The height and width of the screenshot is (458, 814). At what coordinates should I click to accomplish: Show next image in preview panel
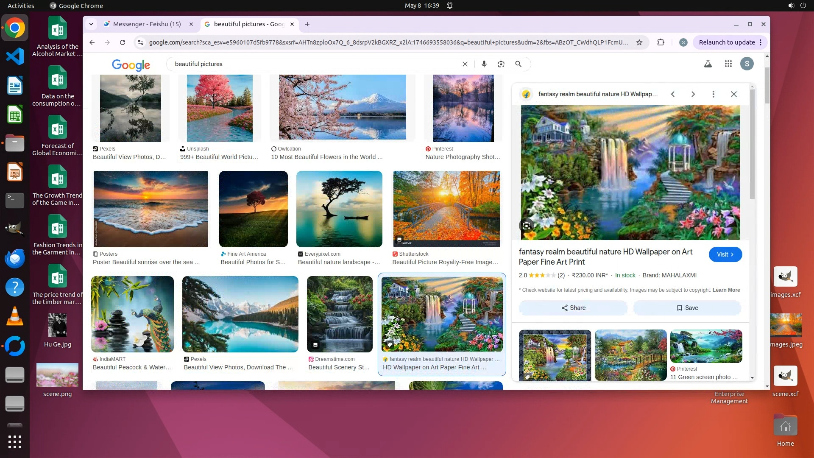pos(693,94)
